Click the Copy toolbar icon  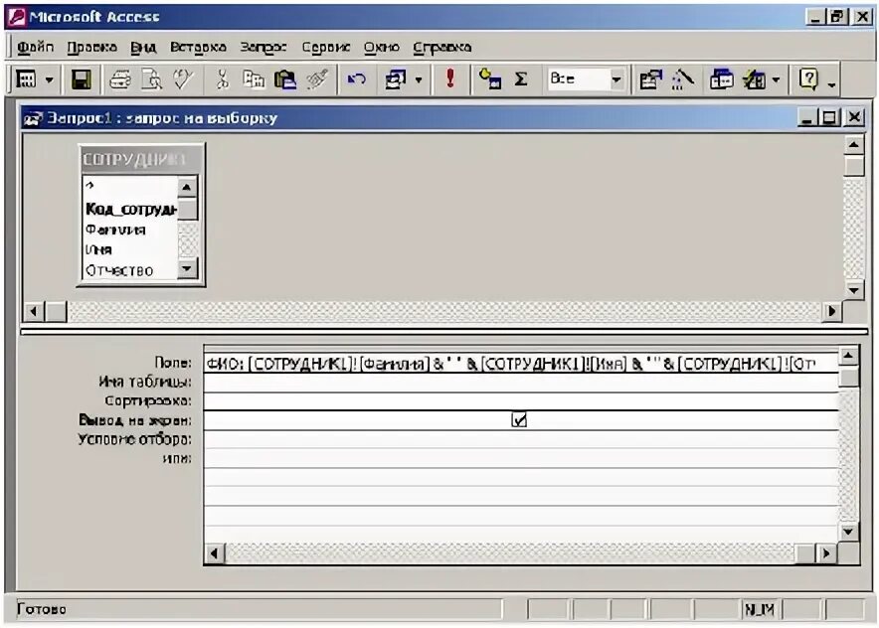(254, 79)
